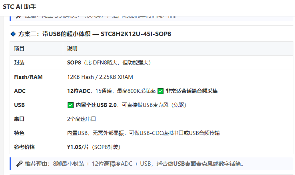Screen dimensions: 295x175
Task: Select the 封装 row label
Action: click(x=19, y=62)
